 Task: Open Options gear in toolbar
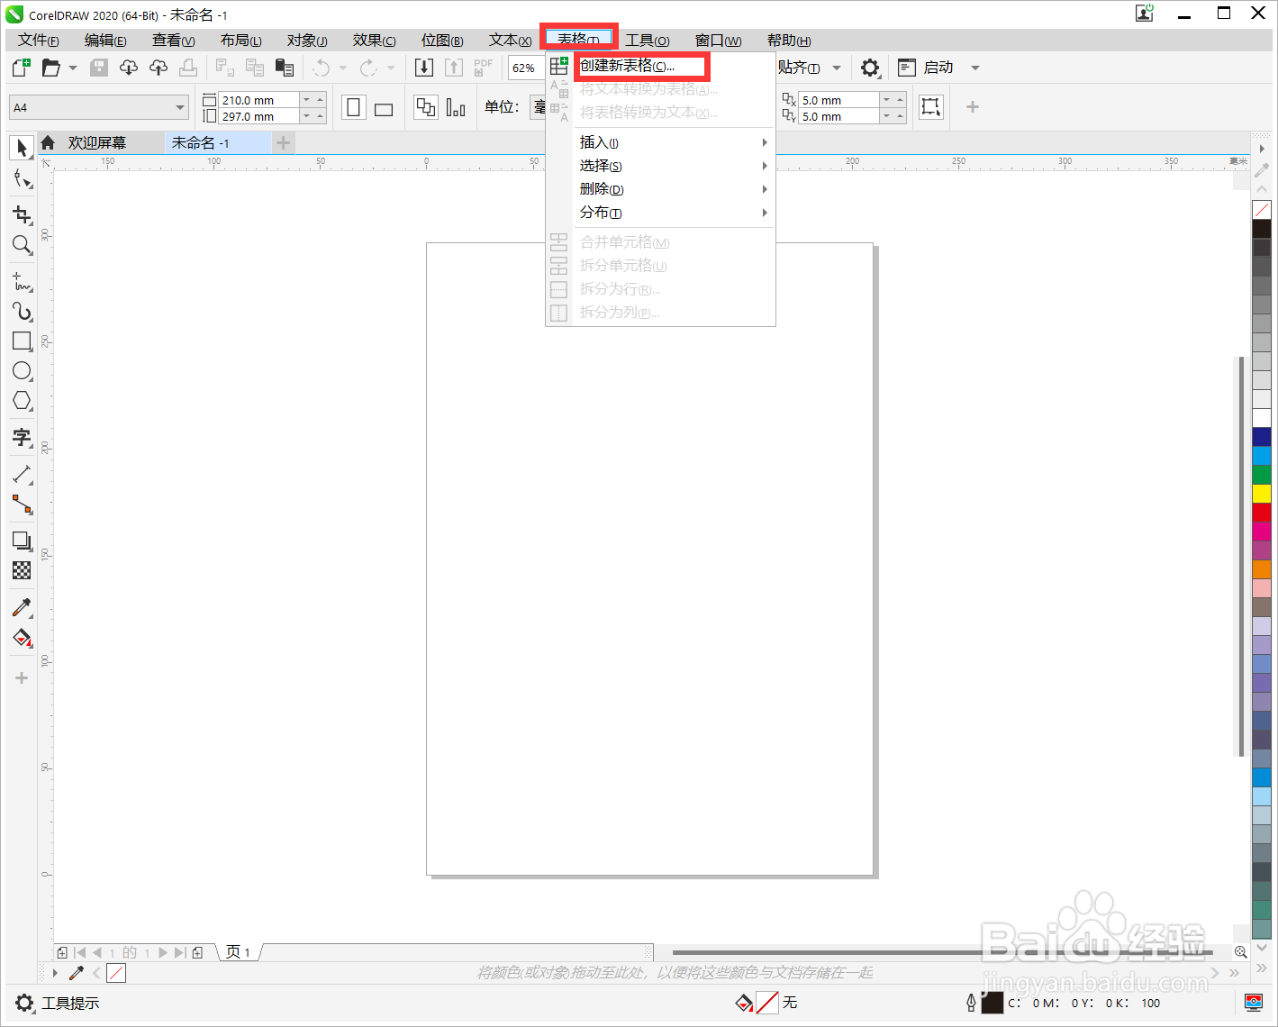(x=870, y=68)
